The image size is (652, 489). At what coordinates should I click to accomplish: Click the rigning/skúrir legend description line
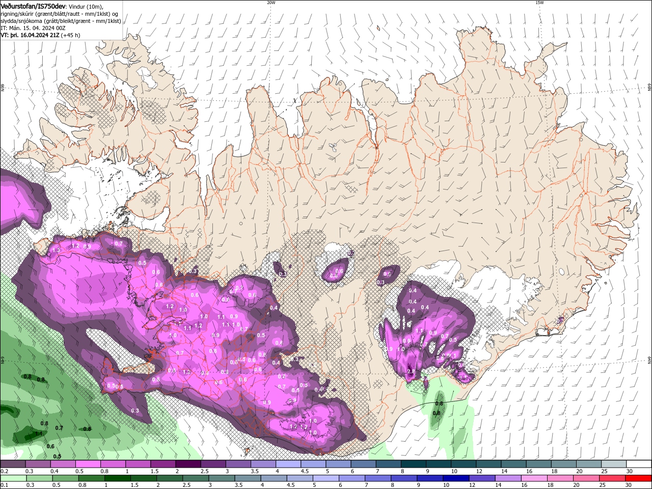coord(59,14)
